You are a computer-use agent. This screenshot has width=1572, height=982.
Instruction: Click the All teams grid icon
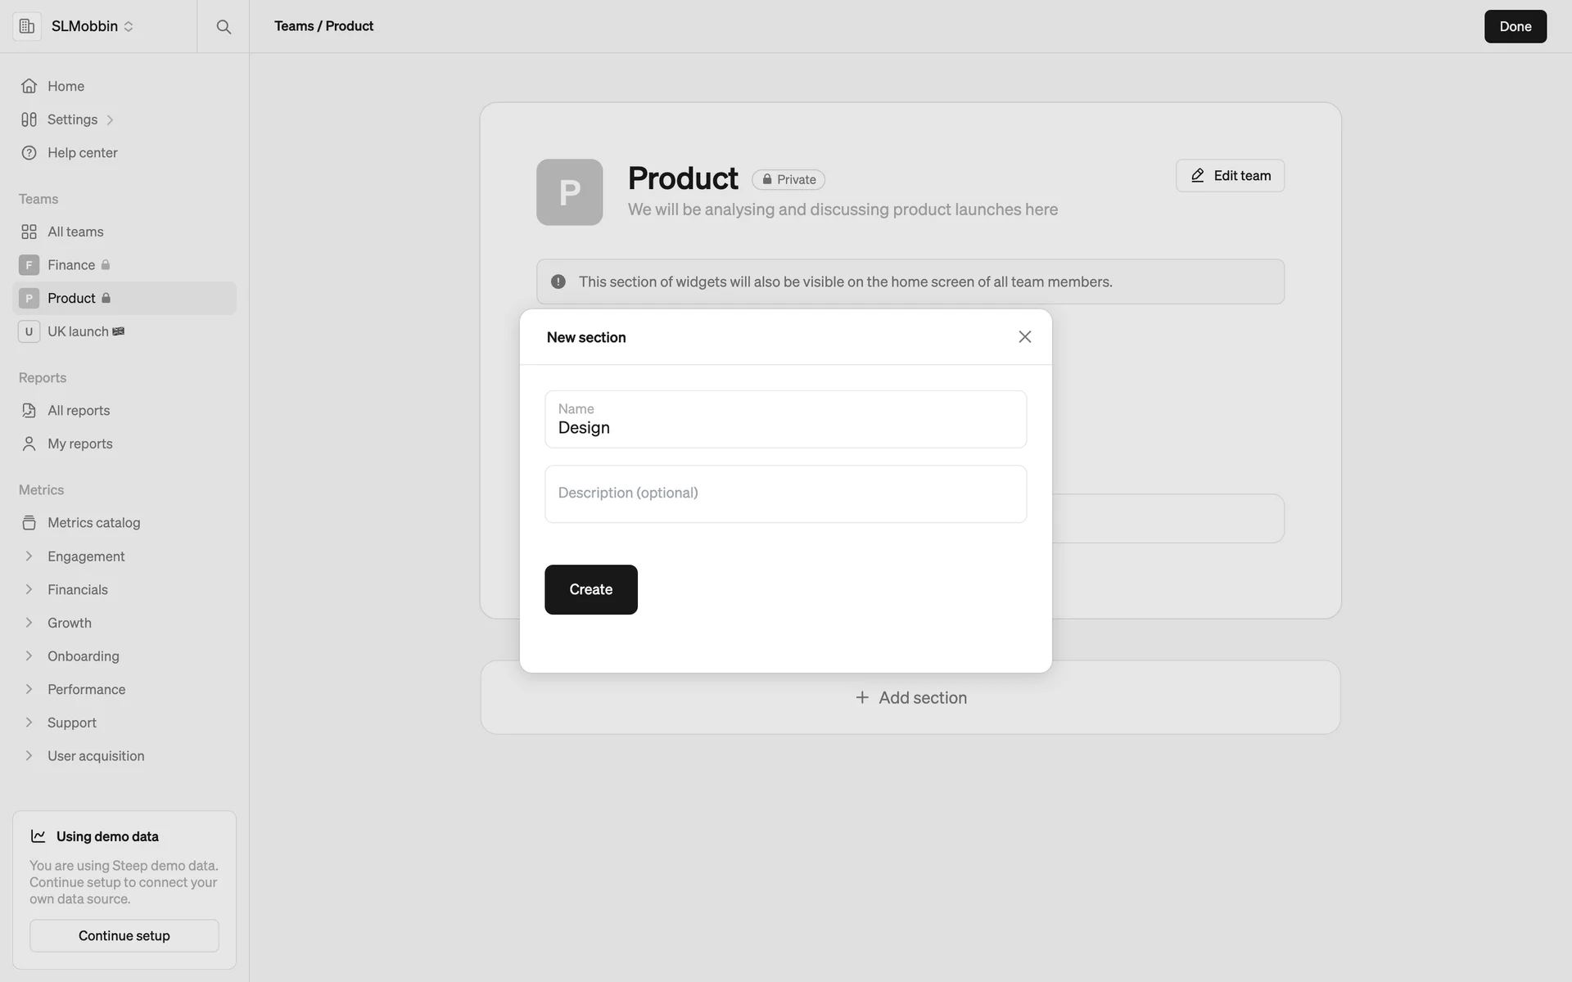pyautogui.click(x=29, y=232)
